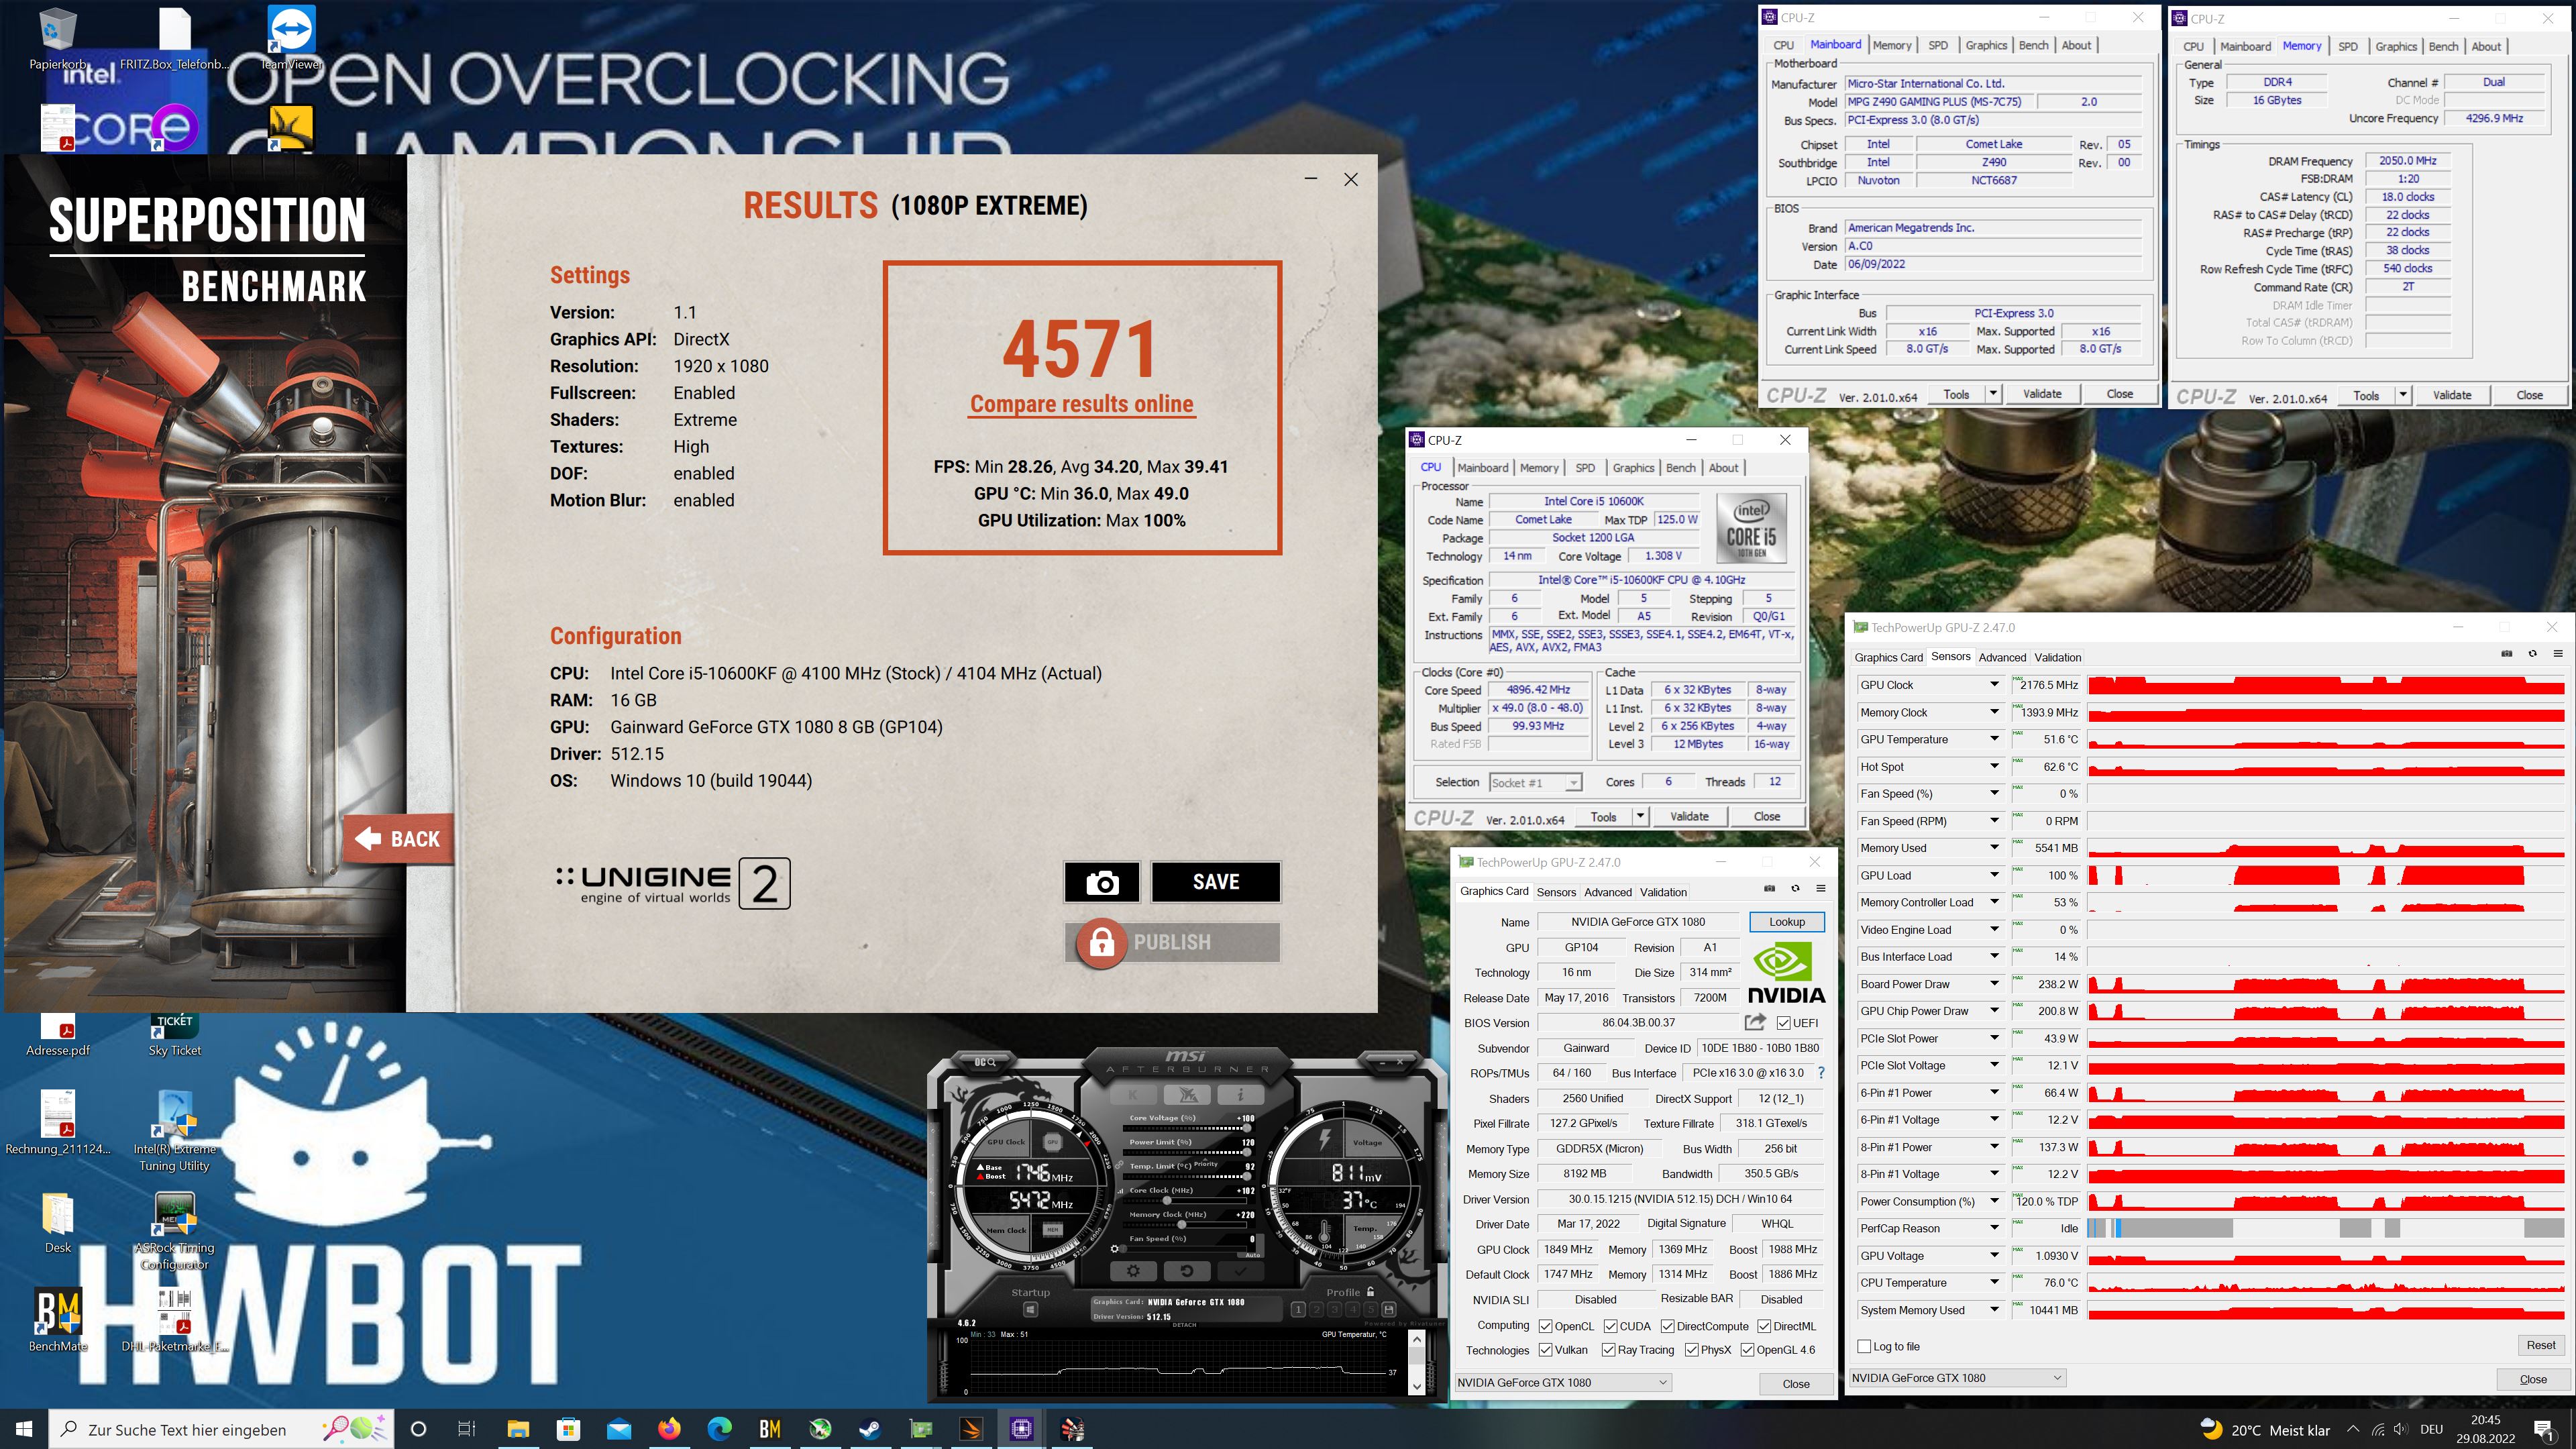Toggle Afterburner Fan Speed Auto button
Screen dimensions: 2576x1449
pyautogui.click(x=1253, y=1255)
